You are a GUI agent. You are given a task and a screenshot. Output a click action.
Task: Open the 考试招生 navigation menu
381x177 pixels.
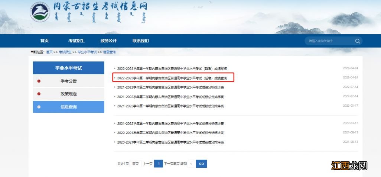76,41
